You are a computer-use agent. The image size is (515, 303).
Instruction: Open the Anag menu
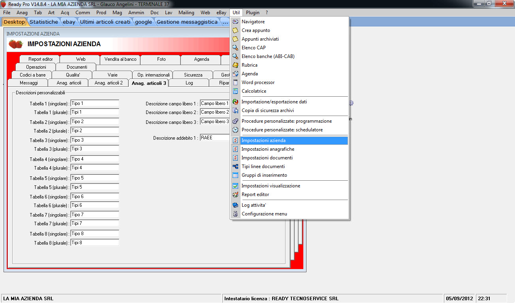pos(22,13)
